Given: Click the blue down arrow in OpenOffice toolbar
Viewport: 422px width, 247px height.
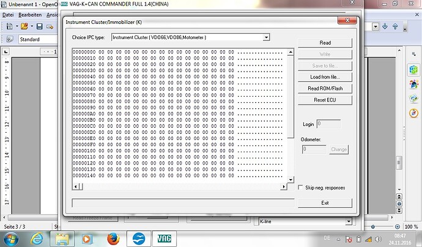Looking at the screenshot, I should 385,26.
